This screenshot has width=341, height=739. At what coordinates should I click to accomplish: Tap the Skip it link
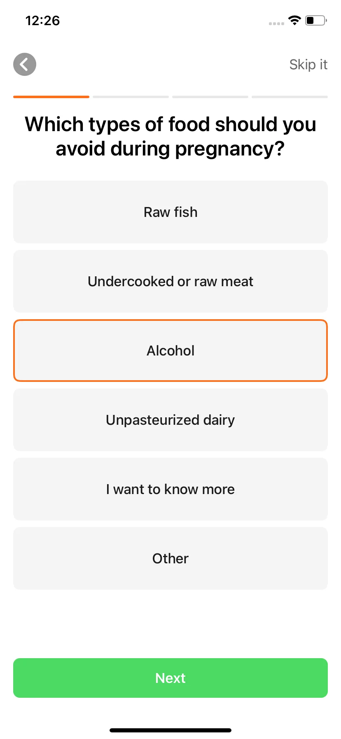pyautogui.click(x=308, y=65)
